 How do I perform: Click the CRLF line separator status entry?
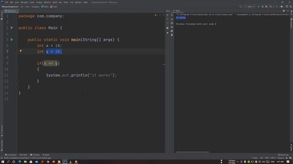[x=266, y=158]
